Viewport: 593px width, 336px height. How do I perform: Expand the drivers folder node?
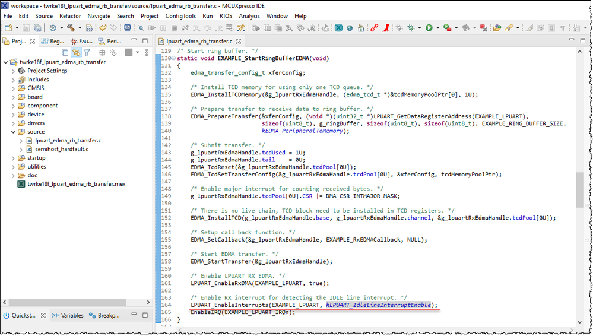click(13, 123)
